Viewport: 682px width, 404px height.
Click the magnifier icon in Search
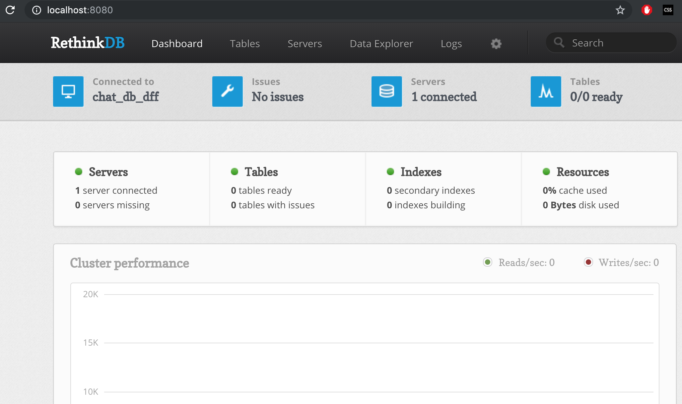[559, 42]
